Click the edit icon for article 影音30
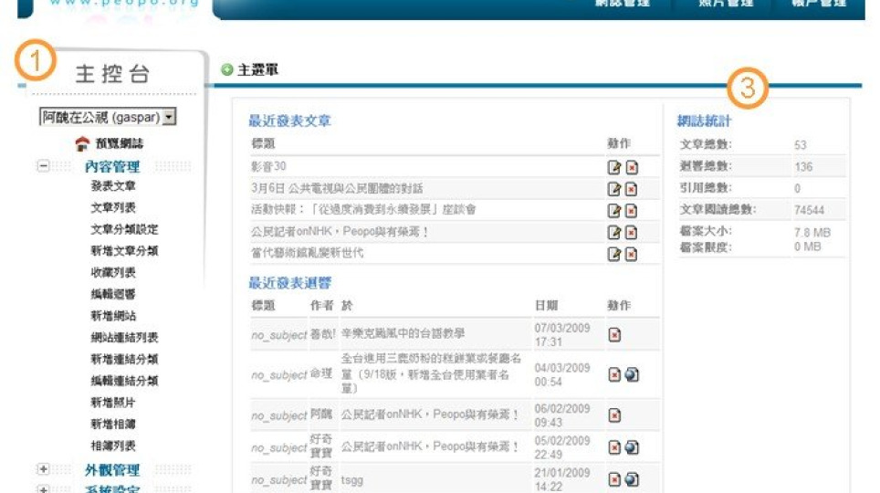Image resolution: width=880 pixels, height=493 pixels. 614,167
